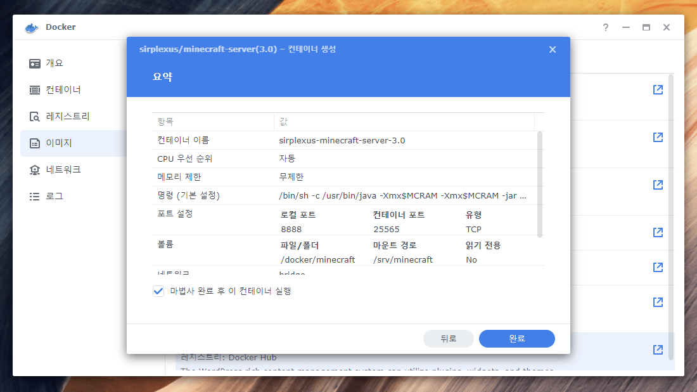This screenshot has width=697, height=392.
Task: Click the image list scrollbar in Docker window
Action: [671, 217]
